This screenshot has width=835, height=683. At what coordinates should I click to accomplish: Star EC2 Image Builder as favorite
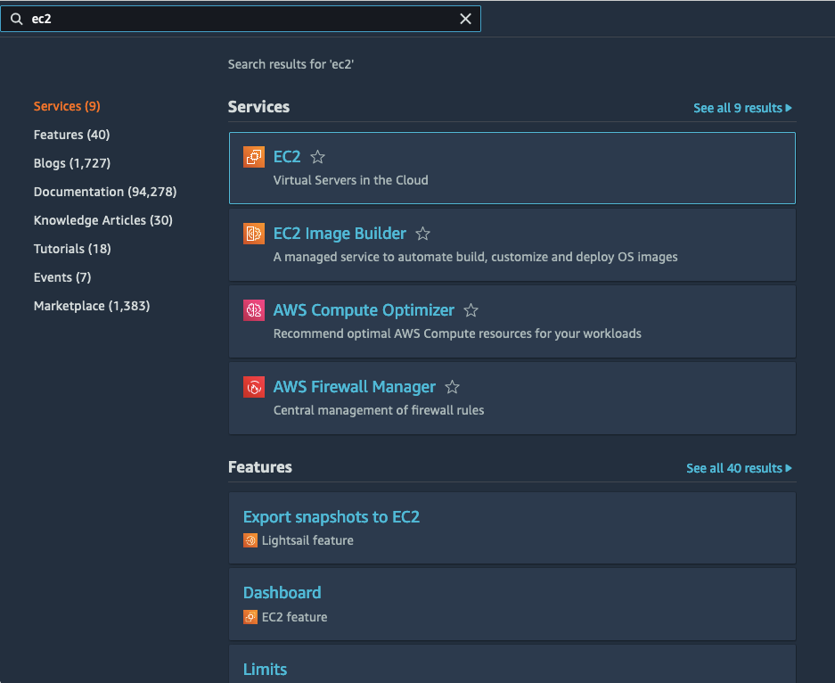422,234
